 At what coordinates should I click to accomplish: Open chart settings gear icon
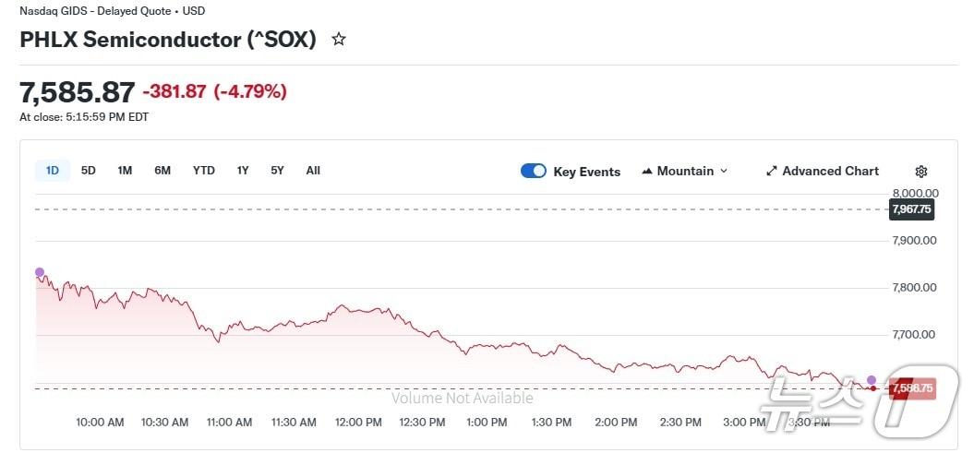(x=920, y=172)
